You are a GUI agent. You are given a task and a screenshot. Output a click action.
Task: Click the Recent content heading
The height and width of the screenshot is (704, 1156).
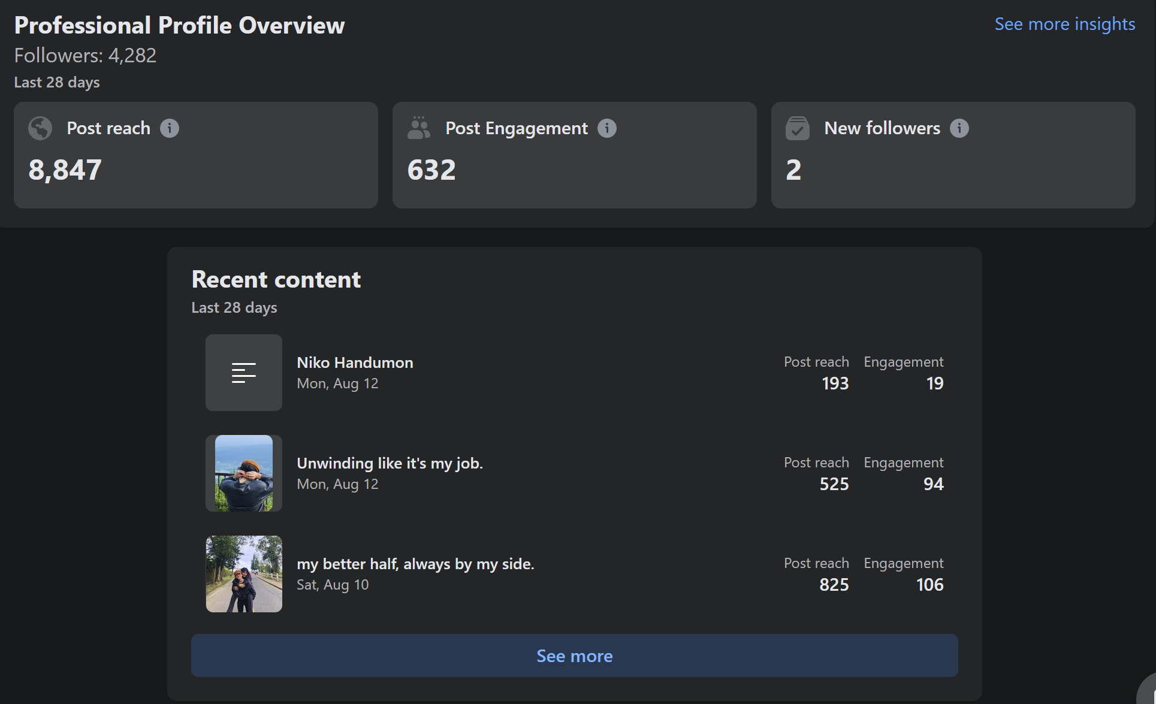276,280
